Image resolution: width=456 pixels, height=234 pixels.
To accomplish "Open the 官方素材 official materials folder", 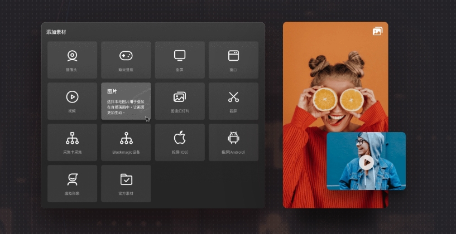I will 126,179.
